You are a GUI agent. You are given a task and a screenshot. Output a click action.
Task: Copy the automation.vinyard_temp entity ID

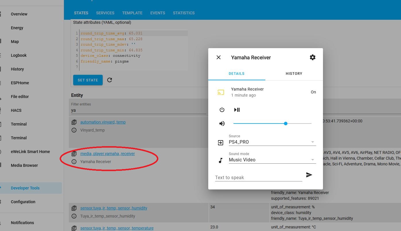(x=74, y=122)
